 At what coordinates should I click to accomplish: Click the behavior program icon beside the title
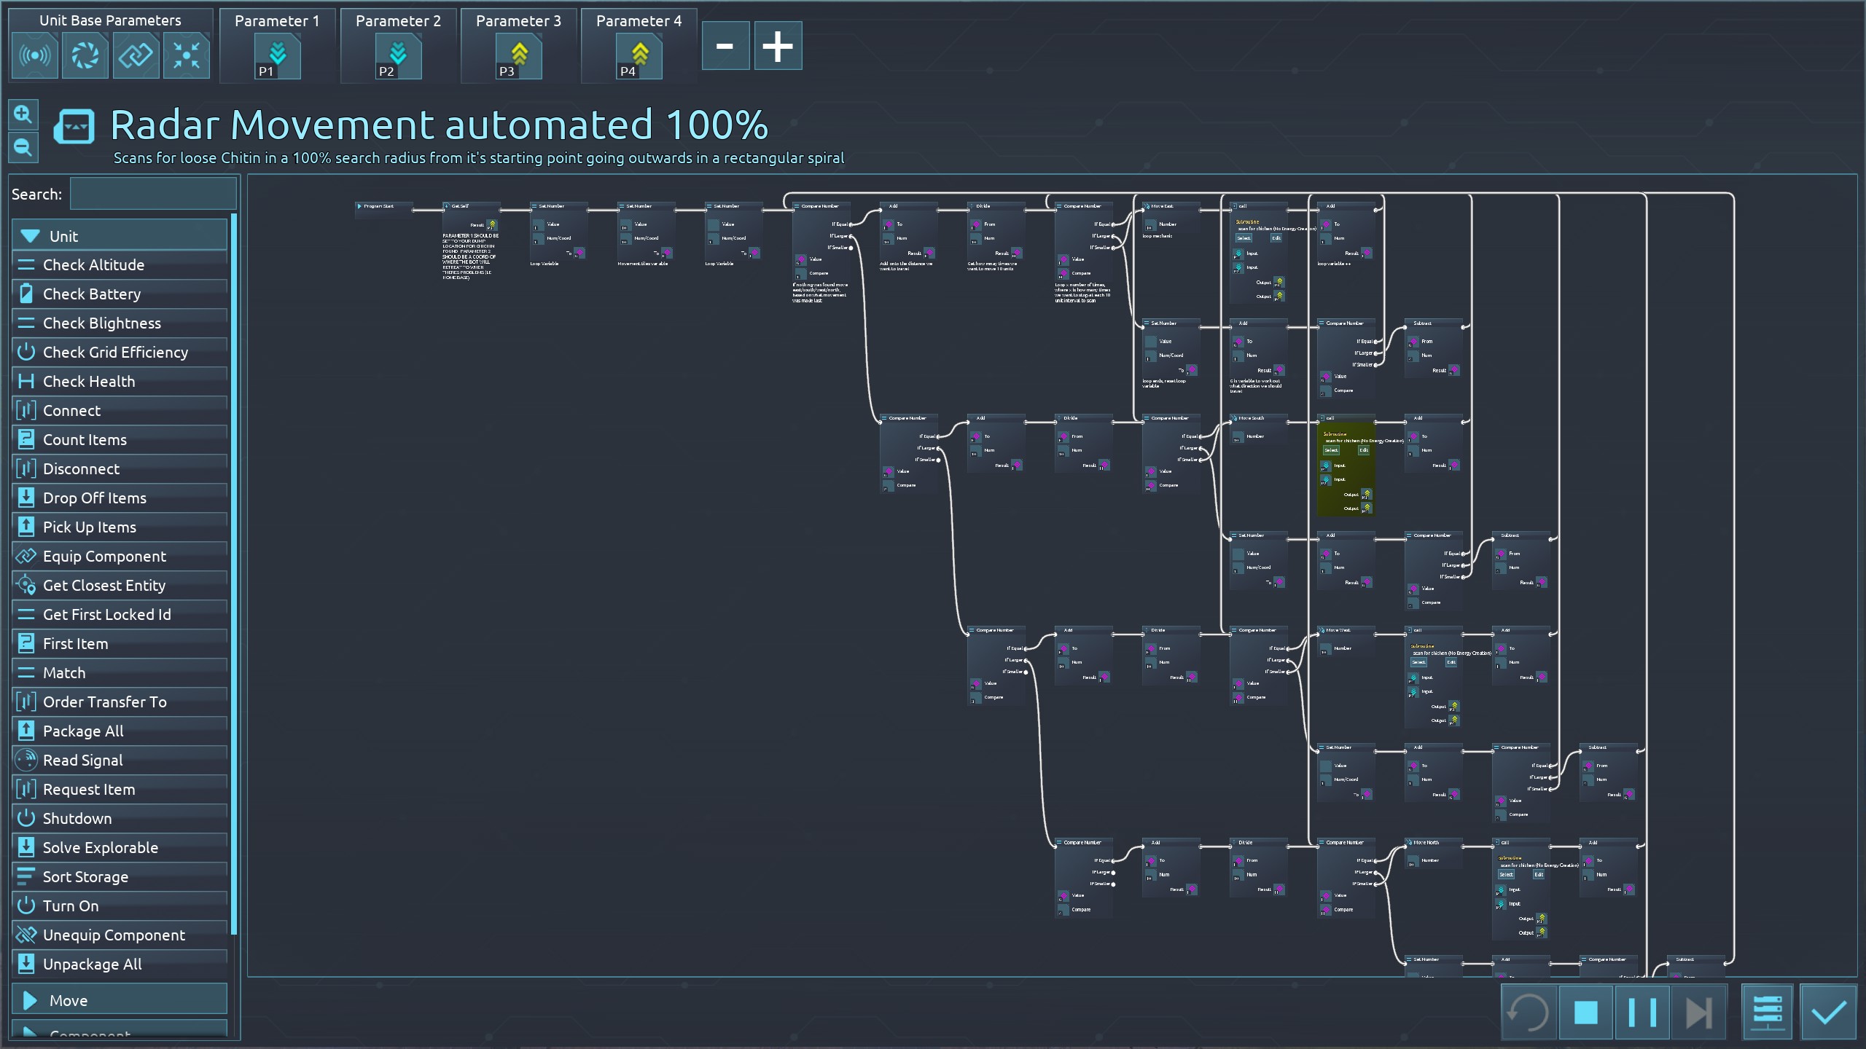pyautogui.click(x=74, y=127)
